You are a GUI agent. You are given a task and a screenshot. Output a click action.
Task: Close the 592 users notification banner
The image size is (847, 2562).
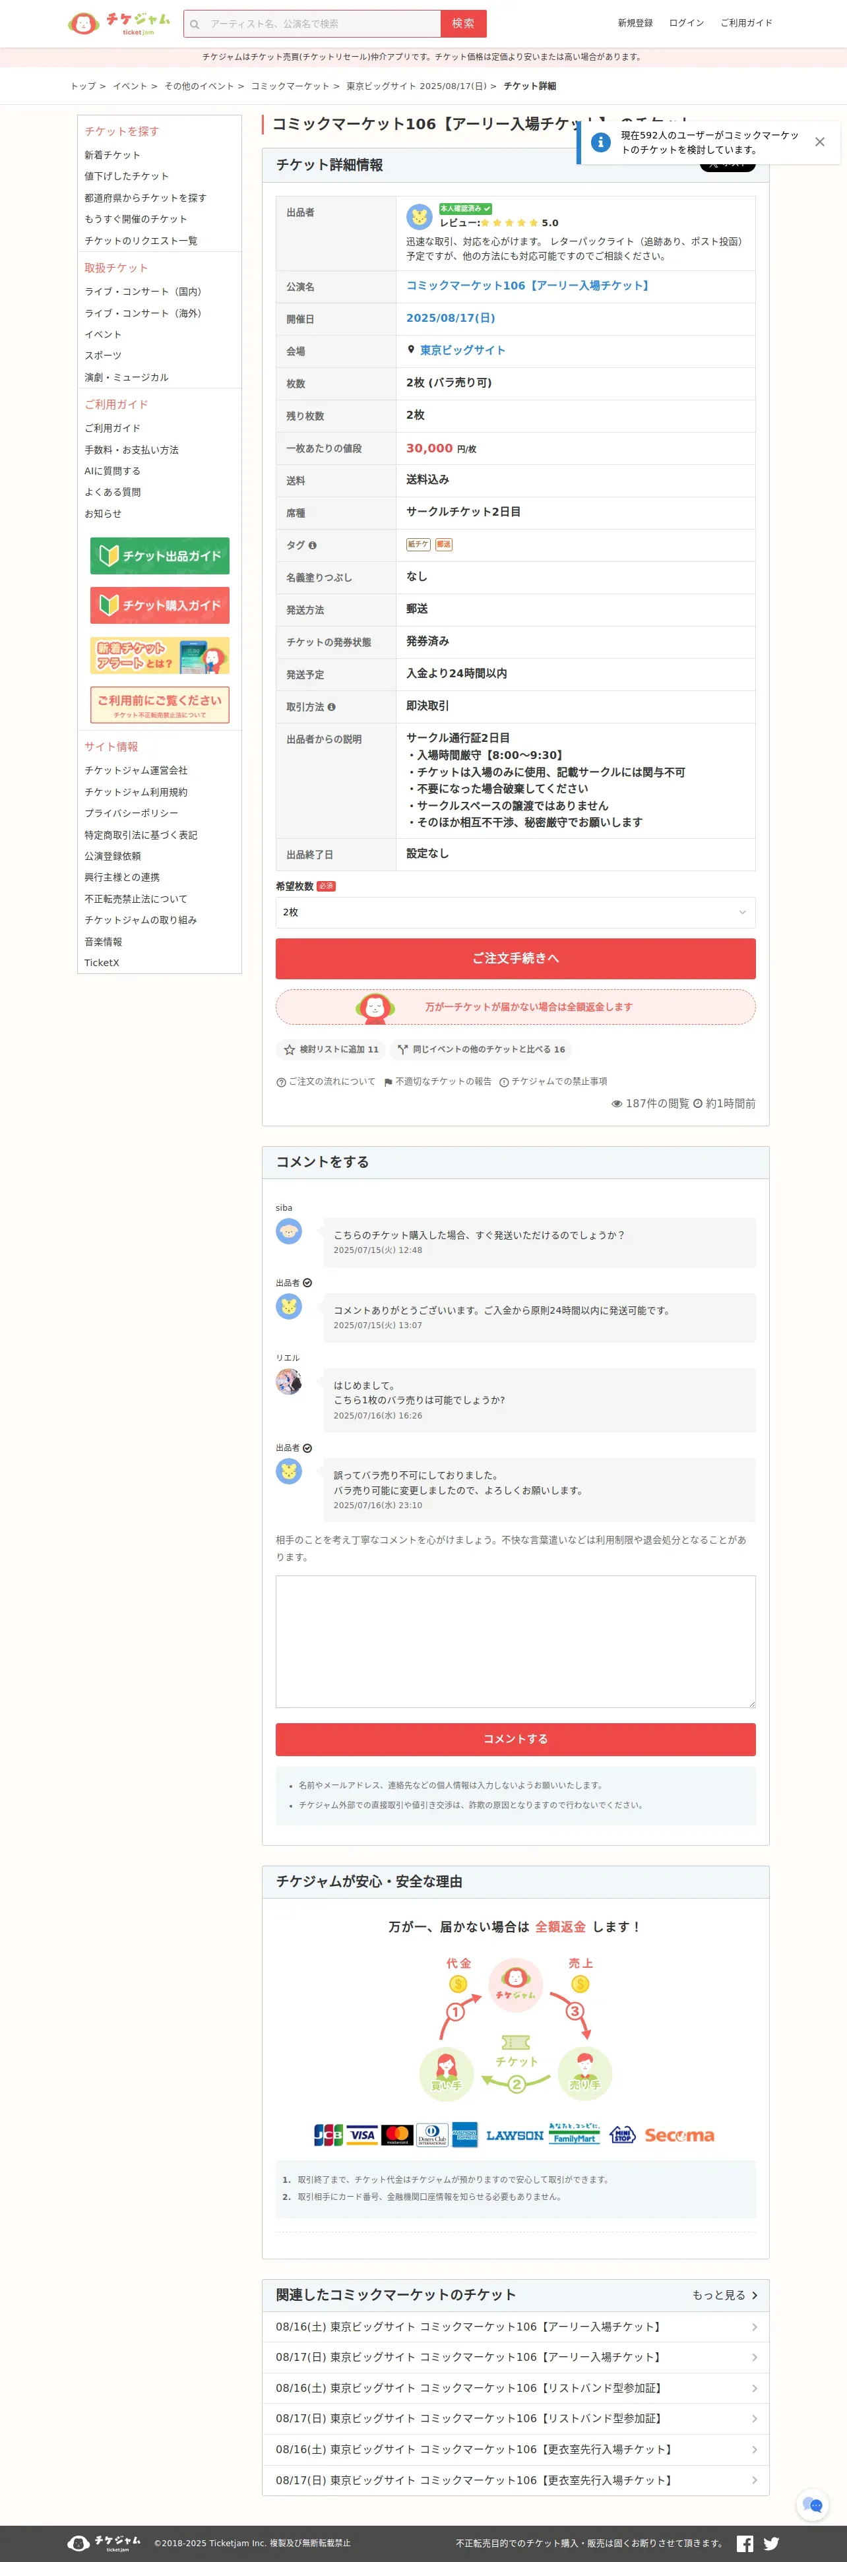(x=819, y=142)
